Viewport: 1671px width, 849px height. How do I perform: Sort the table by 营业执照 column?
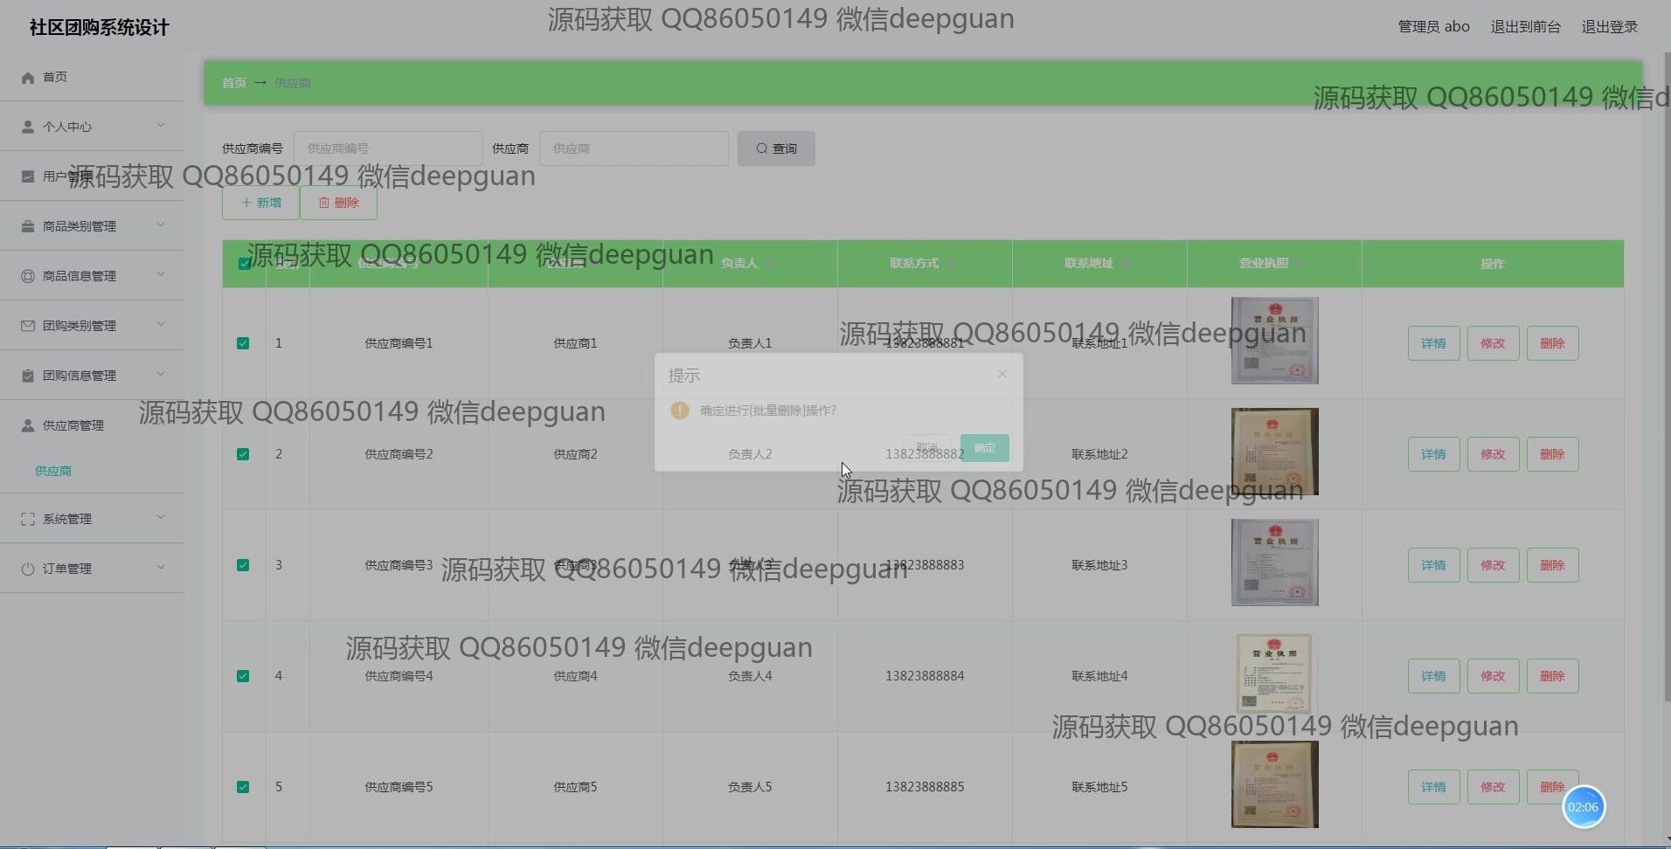coord(1300,264)
